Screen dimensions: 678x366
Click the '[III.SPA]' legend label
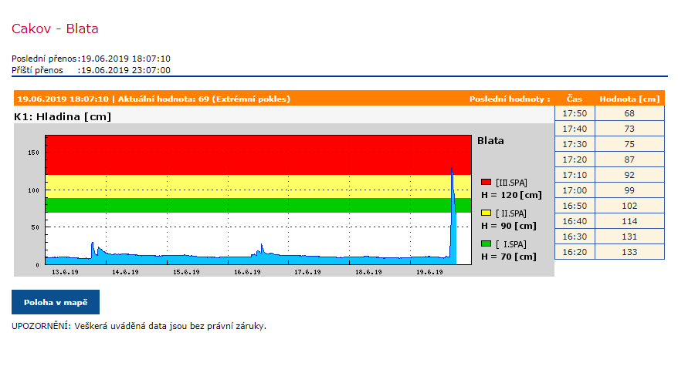point(511,183)
